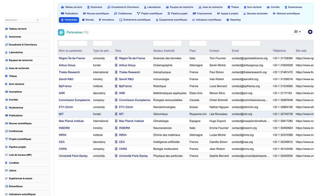Image resolution: width=317 pixels, height=196 pixels.
Task: Click phone number +33 1 31111104
Action: [282, 93]
